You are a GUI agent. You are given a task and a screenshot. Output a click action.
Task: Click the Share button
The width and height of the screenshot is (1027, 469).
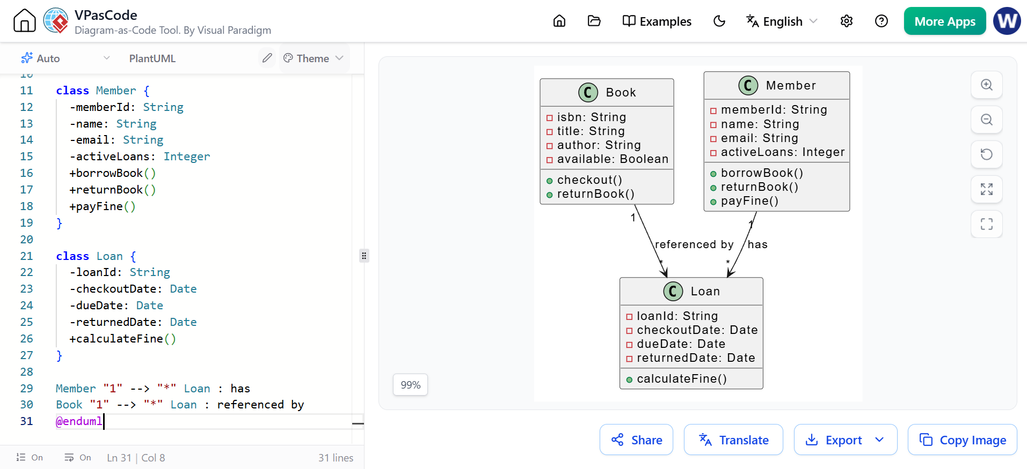pos(636,440)
